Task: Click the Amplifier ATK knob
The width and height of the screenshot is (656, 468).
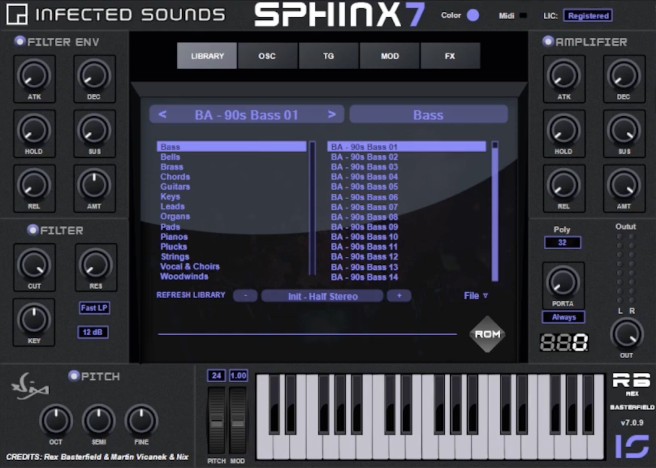Action: pyautogui.click(x=564, y=76)
